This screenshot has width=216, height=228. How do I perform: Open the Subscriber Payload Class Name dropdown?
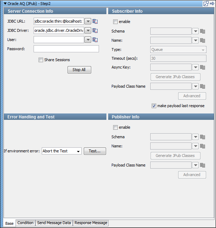pos(195,86)
